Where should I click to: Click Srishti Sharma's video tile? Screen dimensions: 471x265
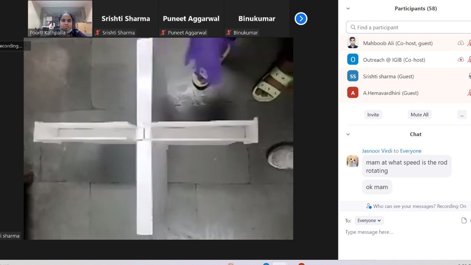pos(126,18)
